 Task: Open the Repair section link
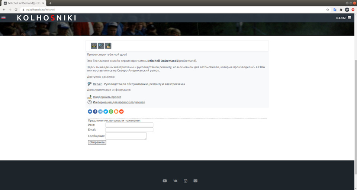click(x=97, y=84)
